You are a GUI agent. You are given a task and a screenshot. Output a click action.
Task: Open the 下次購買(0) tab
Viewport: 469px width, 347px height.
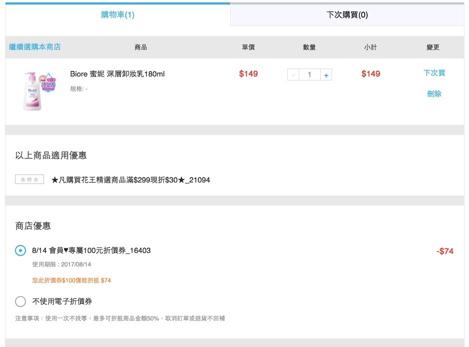pos(347,14)
